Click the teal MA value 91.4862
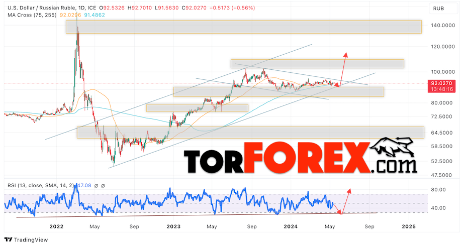Viewport: 464px width, 247px height. [x=95, y=15]
